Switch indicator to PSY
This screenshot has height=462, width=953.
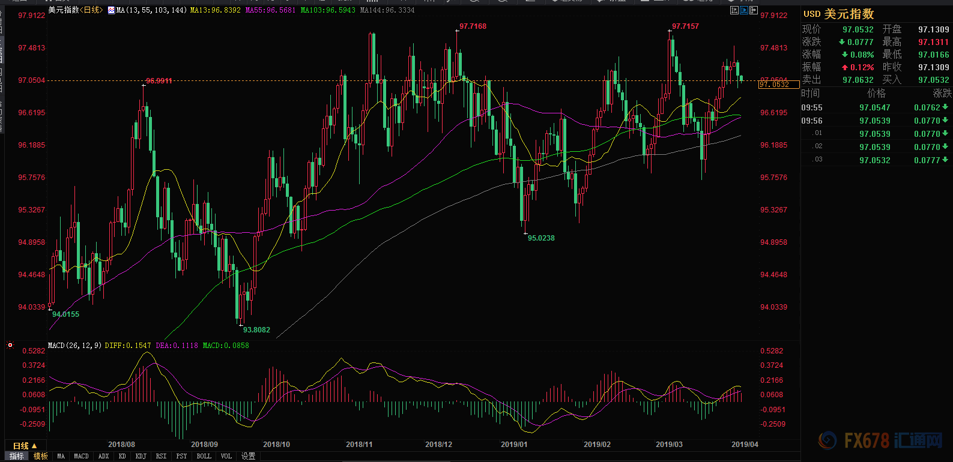(181, 456)
